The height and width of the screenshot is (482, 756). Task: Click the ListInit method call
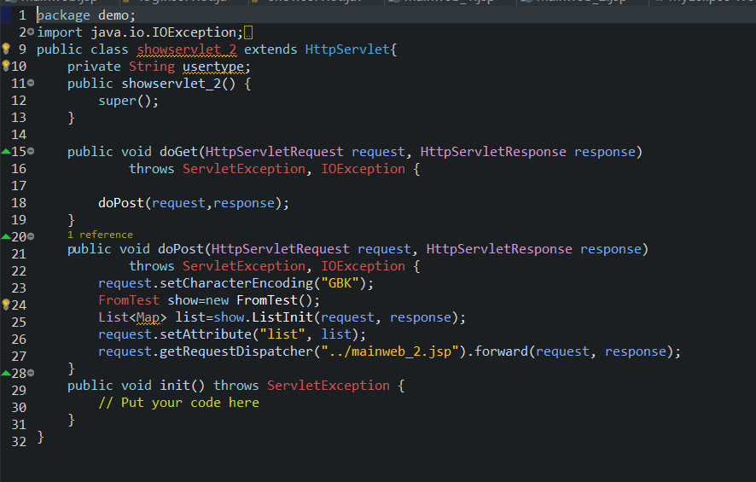[x=283, y=317]
